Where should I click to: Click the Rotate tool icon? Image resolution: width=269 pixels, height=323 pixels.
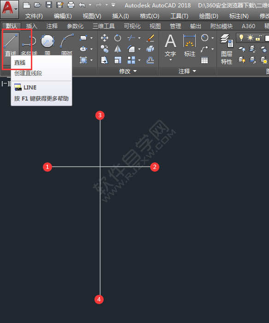117,38
